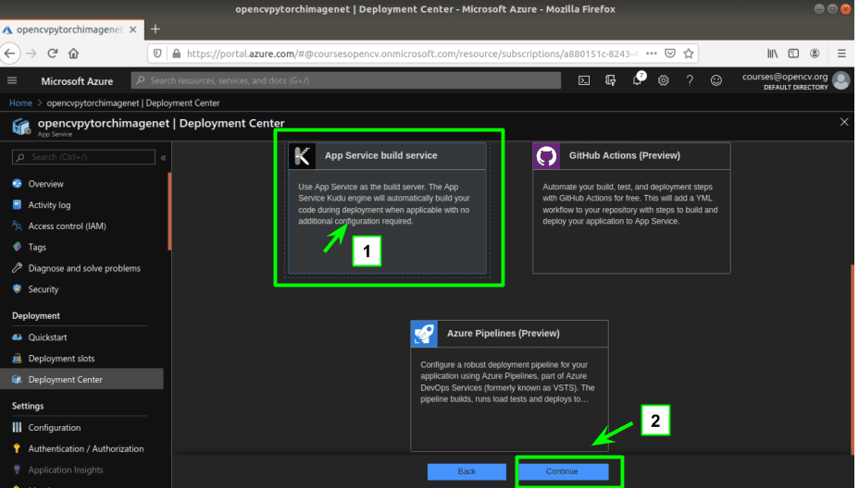Open the Azure notifications bell icon
859x488 pixels.
click(637, 79)
